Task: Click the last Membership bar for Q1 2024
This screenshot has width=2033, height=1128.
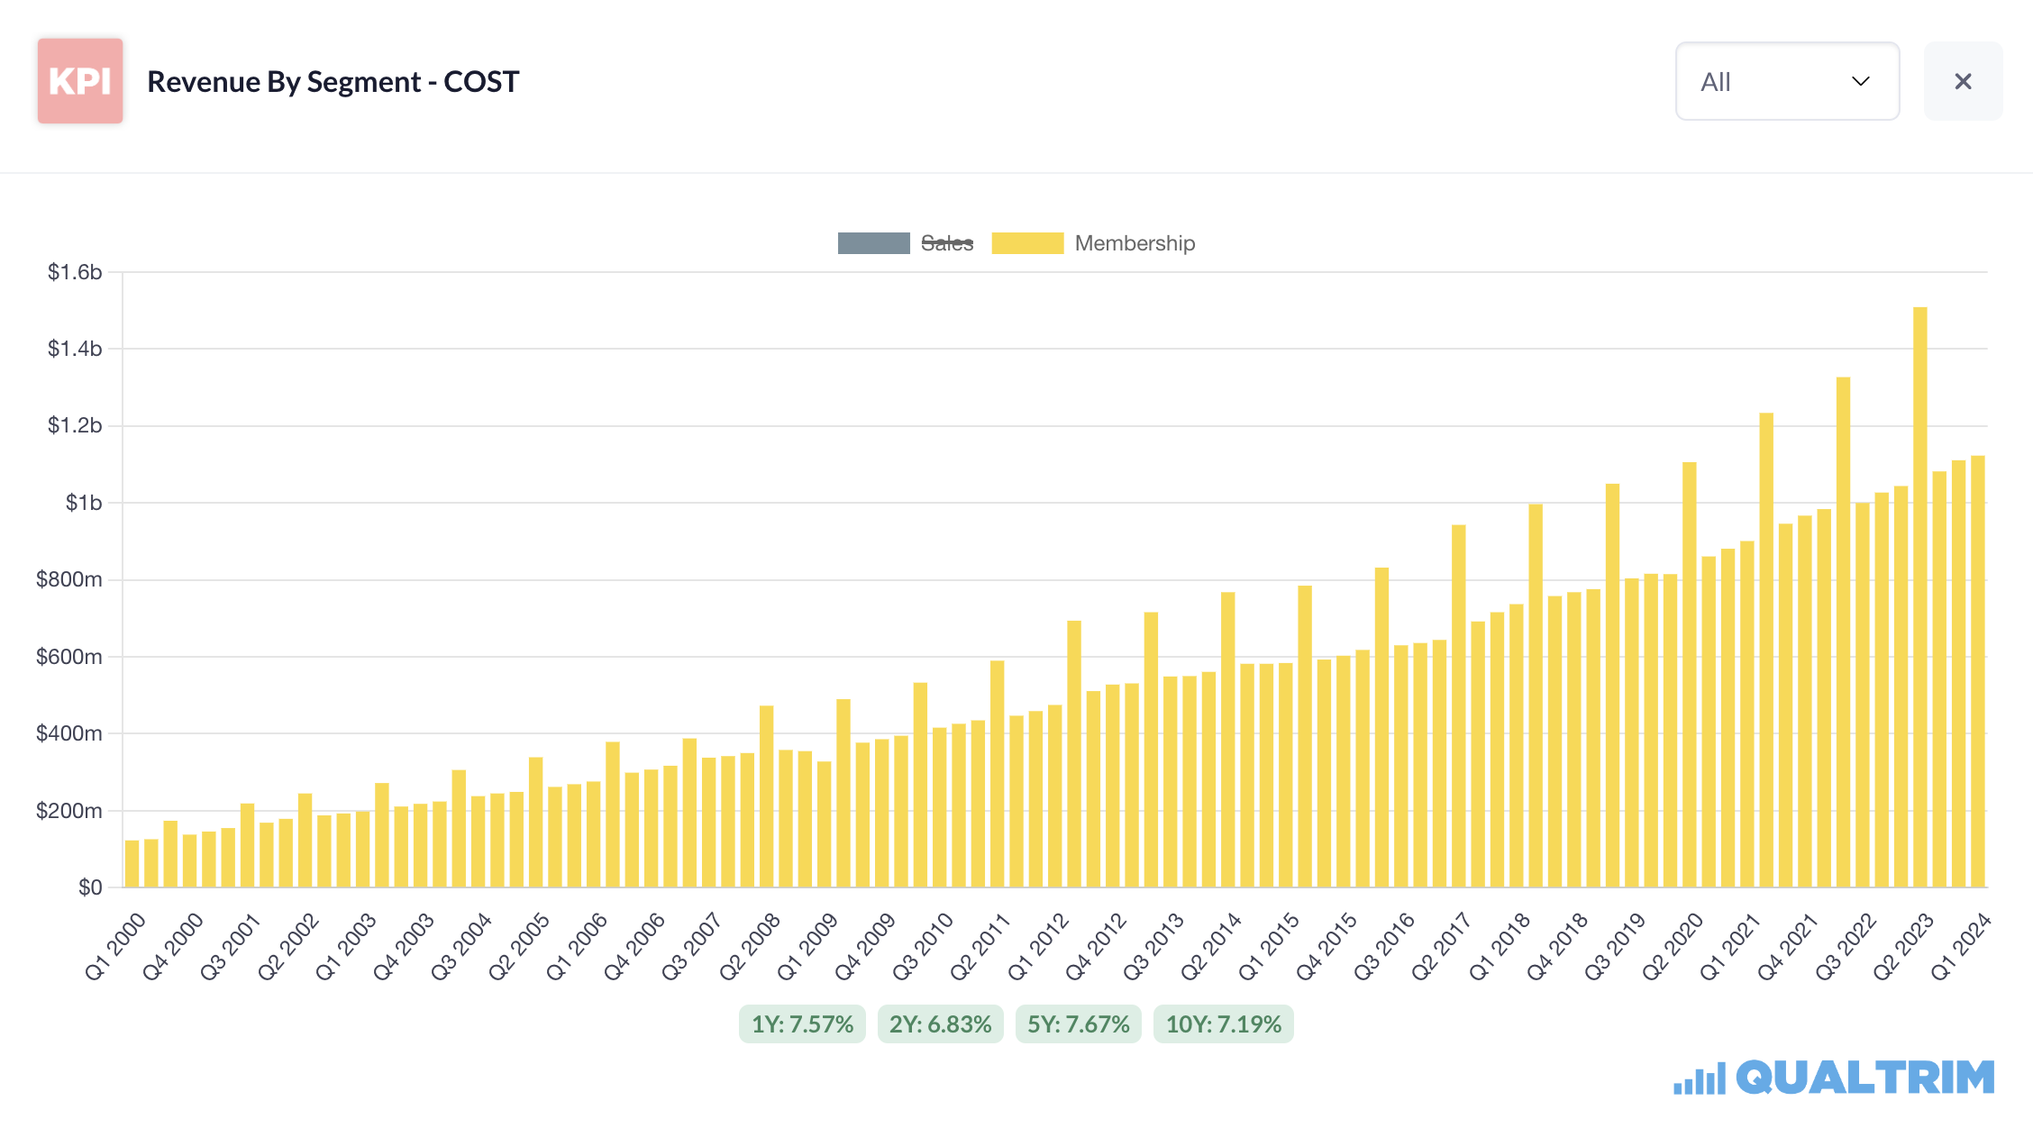Action: (x=1978, y=671)
